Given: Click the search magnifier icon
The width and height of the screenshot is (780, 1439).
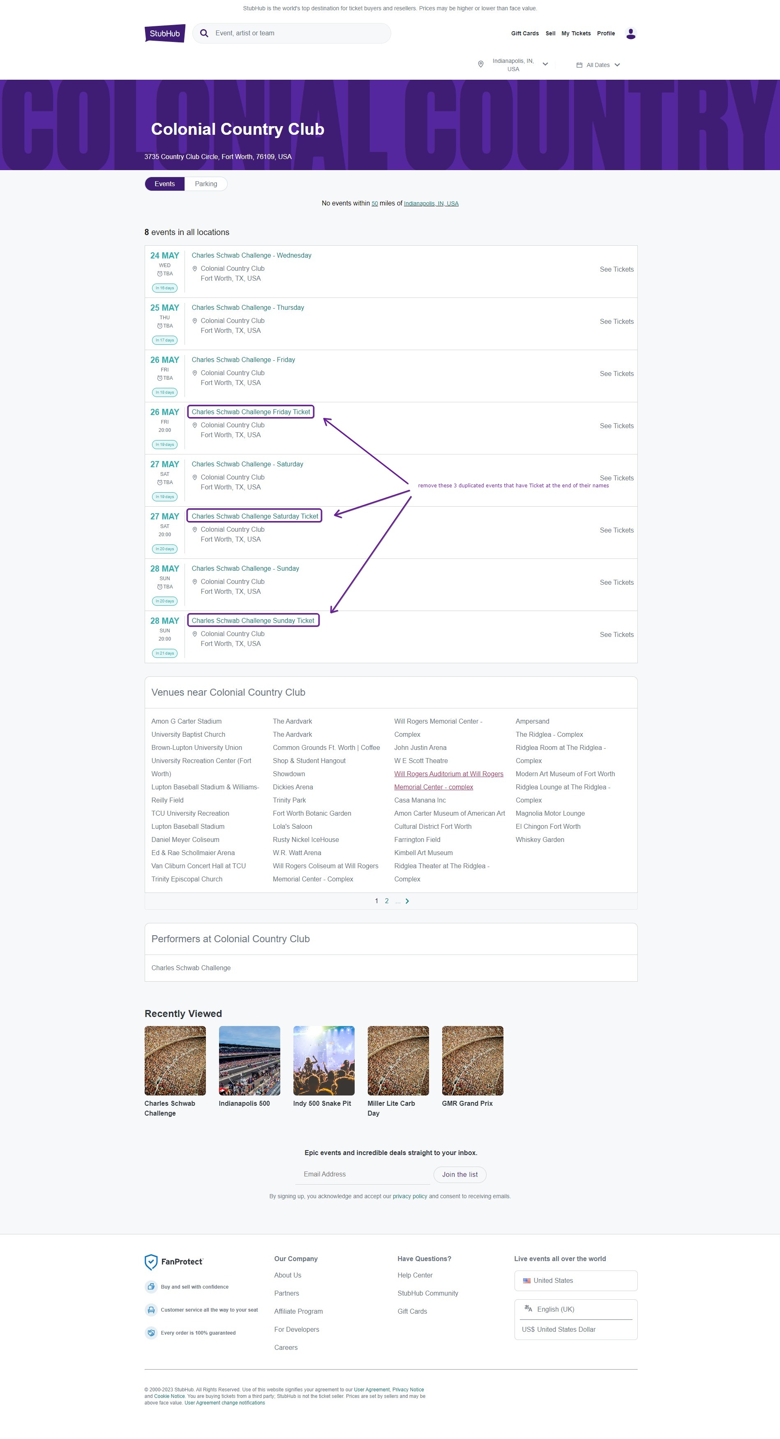Looking at the screenshot, I should tap(204, 34).
